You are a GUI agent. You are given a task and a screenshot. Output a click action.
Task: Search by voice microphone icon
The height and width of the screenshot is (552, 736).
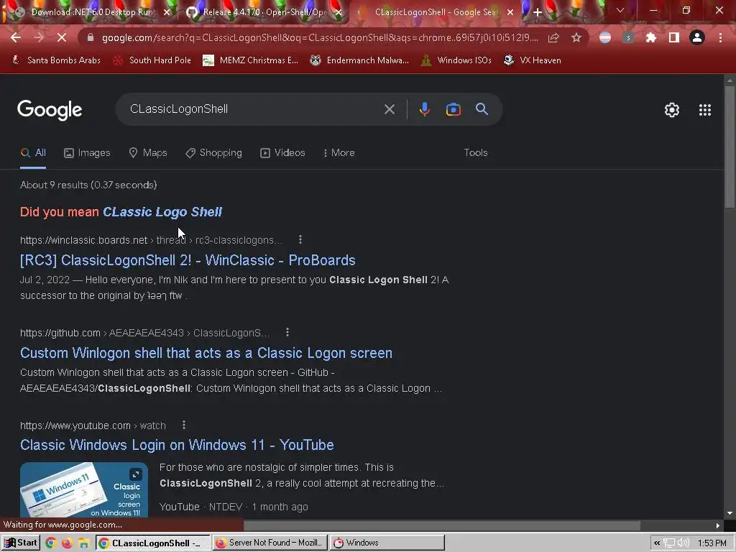click(x=424, y=109)
